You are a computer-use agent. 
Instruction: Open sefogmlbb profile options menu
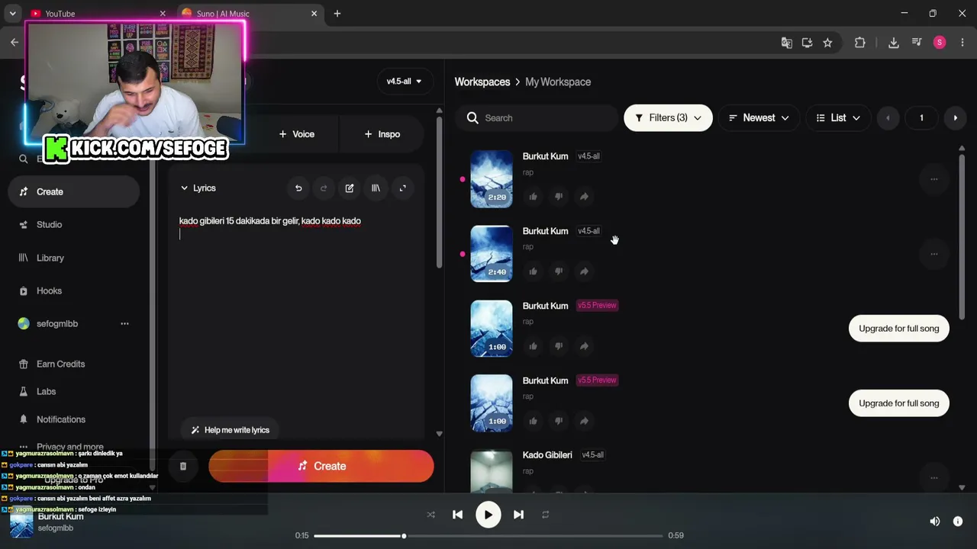[x=124, y=324]
